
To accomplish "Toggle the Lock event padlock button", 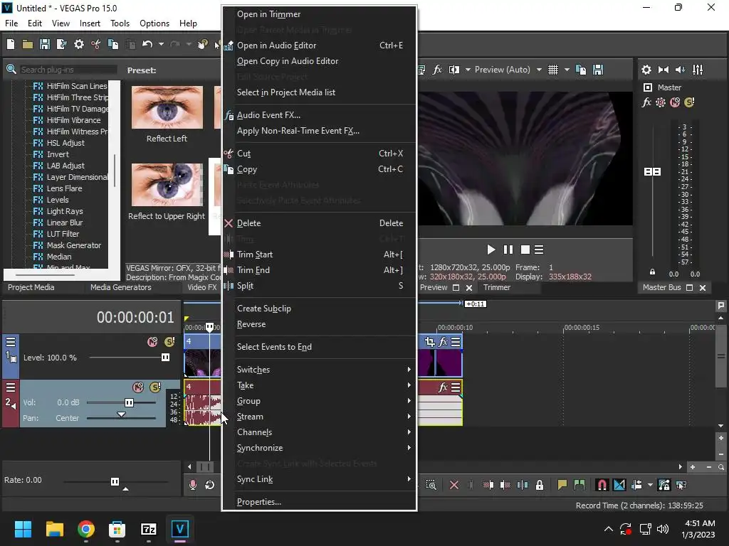I will pos(540,485).
